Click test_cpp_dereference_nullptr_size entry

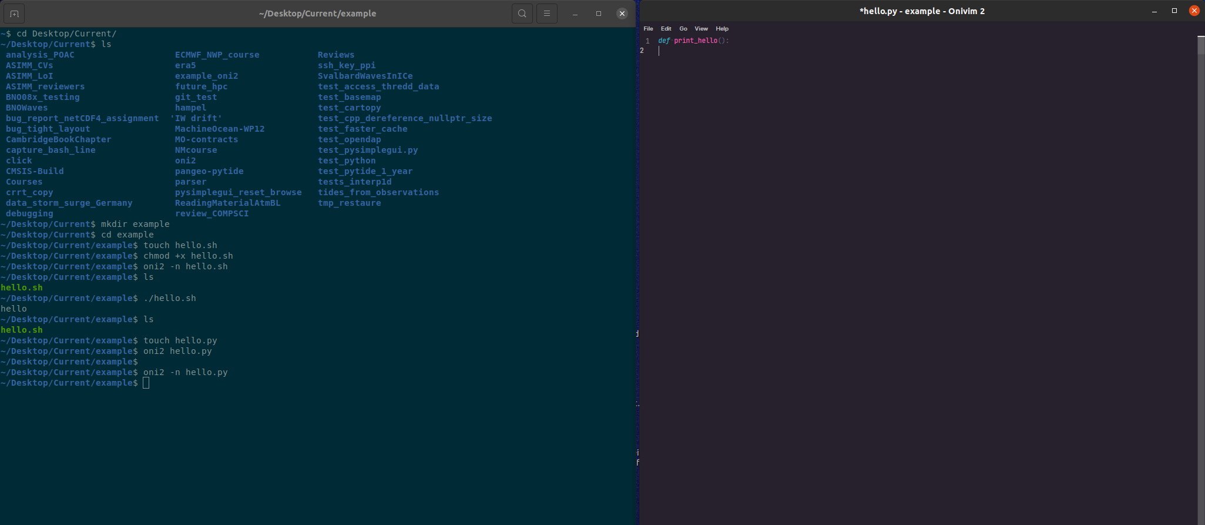coord(405,118)
